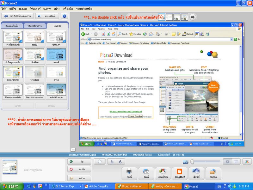Toggle the caption button below the photo
Viewport: 253px width, 190px height.
coord(73,150)
